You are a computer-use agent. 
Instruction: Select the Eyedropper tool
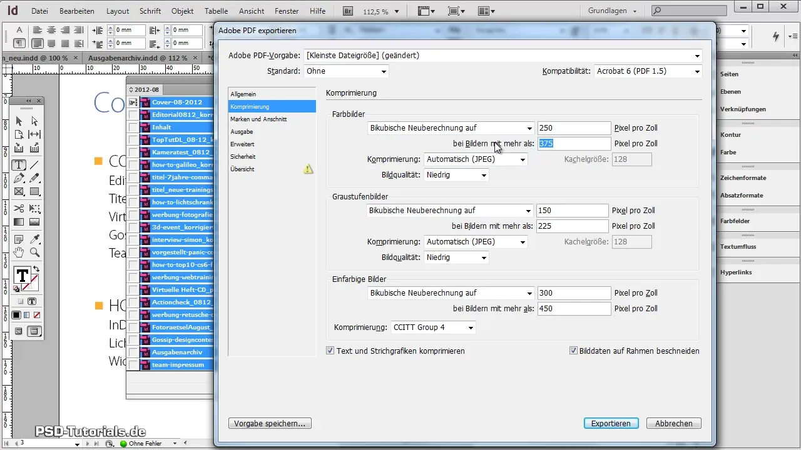pos(34,239)
